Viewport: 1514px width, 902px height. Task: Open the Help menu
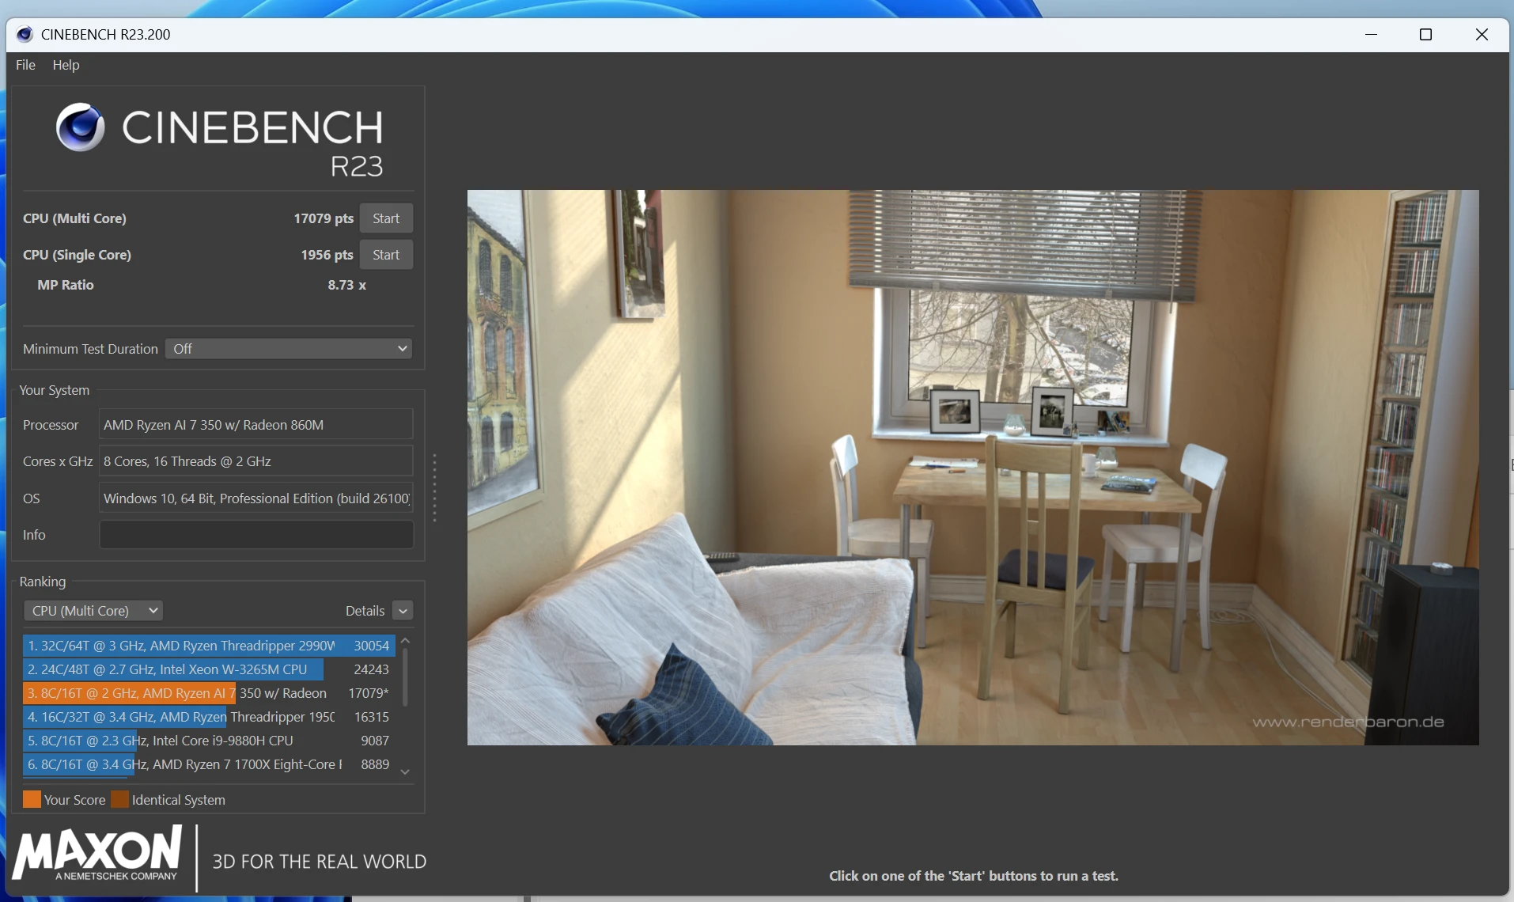(66, 65)
